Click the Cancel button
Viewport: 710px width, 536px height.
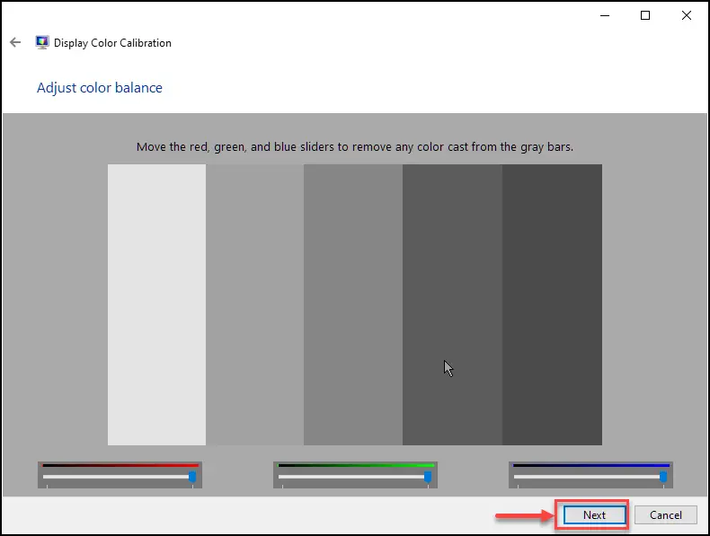[x=666, y=514]
